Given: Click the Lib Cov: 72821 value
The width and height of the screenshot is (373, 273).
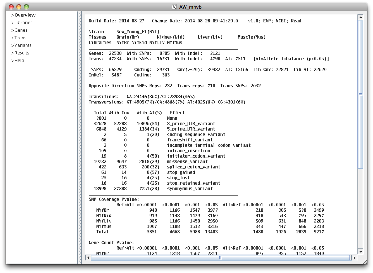Looking at the screenshot, I should pyautogui.click(x=271, y=70).
